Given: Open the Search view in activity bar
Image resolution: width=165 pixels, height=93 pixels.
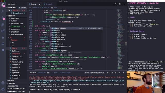Looking at the screenshot, I should tap(3, 11).
